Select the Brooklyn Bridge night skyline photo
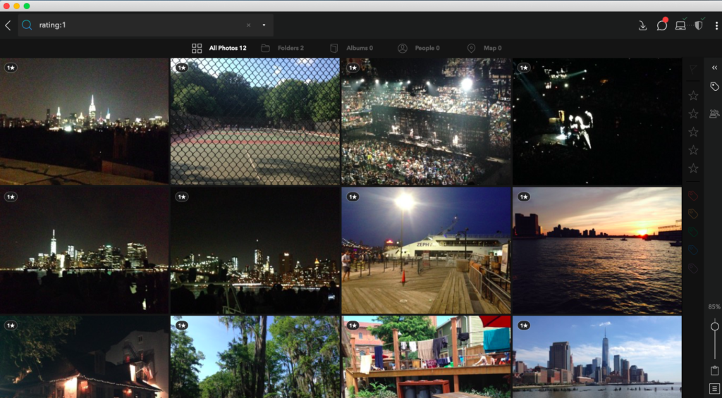 255,250
